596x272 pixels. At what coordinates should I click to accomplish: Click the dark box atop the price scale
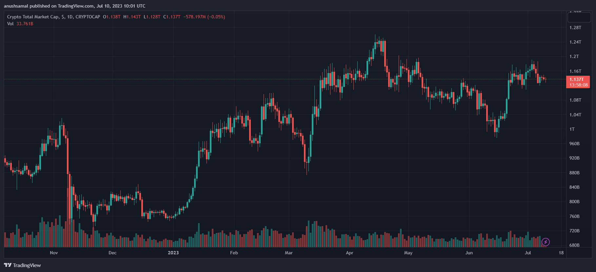click(579, 17)
